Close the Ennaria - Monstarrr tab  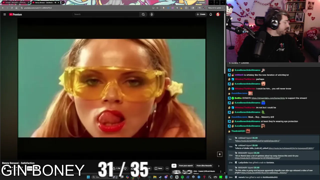coord(28,2)
